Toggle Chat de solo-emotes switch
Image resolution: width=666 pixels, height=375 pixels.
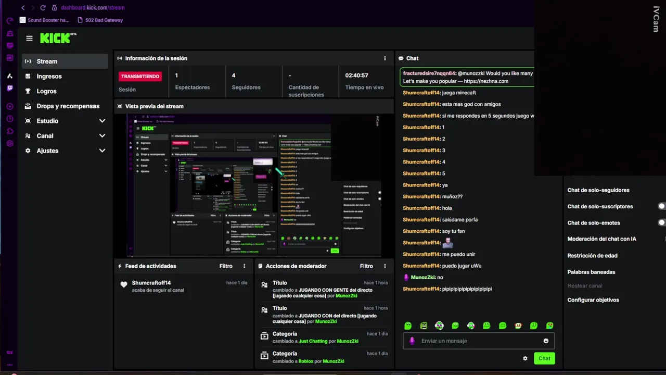[x=661, y=222]
